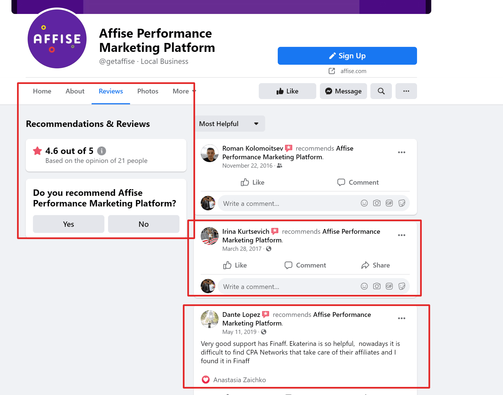
Task: Open options menu on Roman's review
Action: coord(402,152)
